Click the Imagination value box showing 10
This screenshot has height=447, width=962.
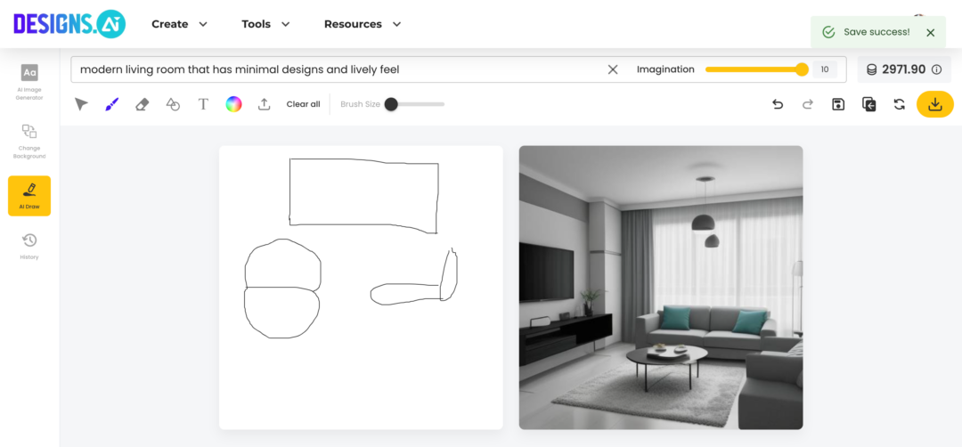(825, 69)
